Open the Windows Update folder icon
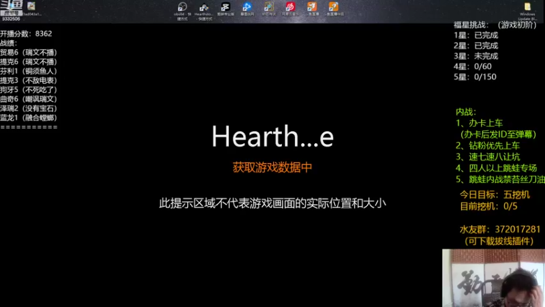This screenshot has width=545, height=307. tap(527, 11)
